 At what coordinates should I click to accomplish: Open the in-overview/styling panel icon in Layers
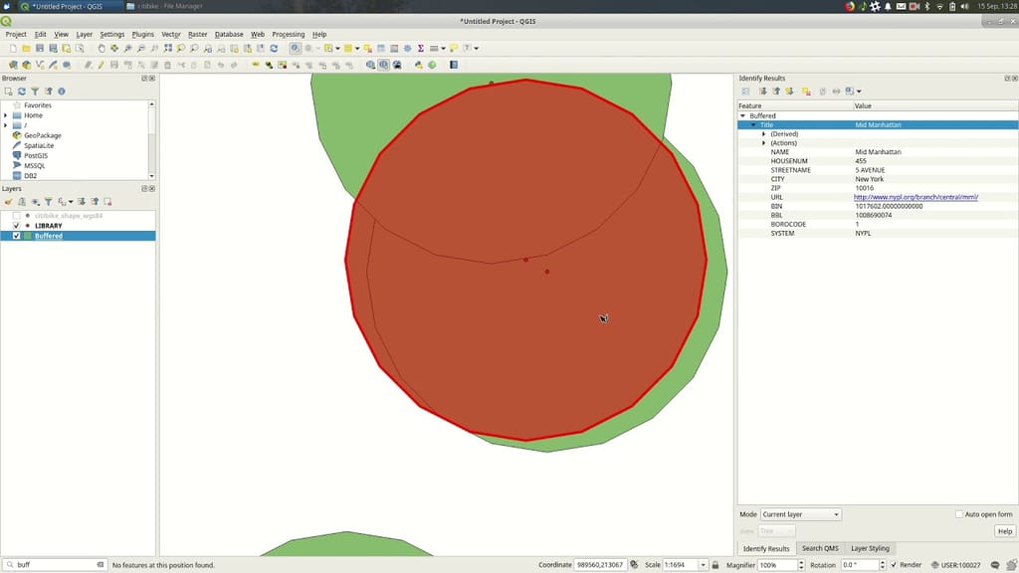[x=8, y=202]
